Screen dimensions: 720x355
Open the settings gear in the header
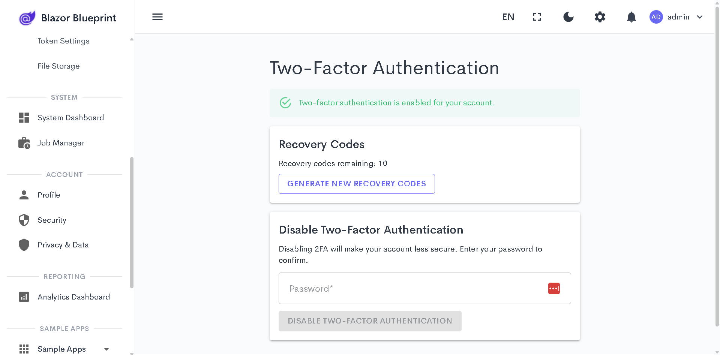600,17
